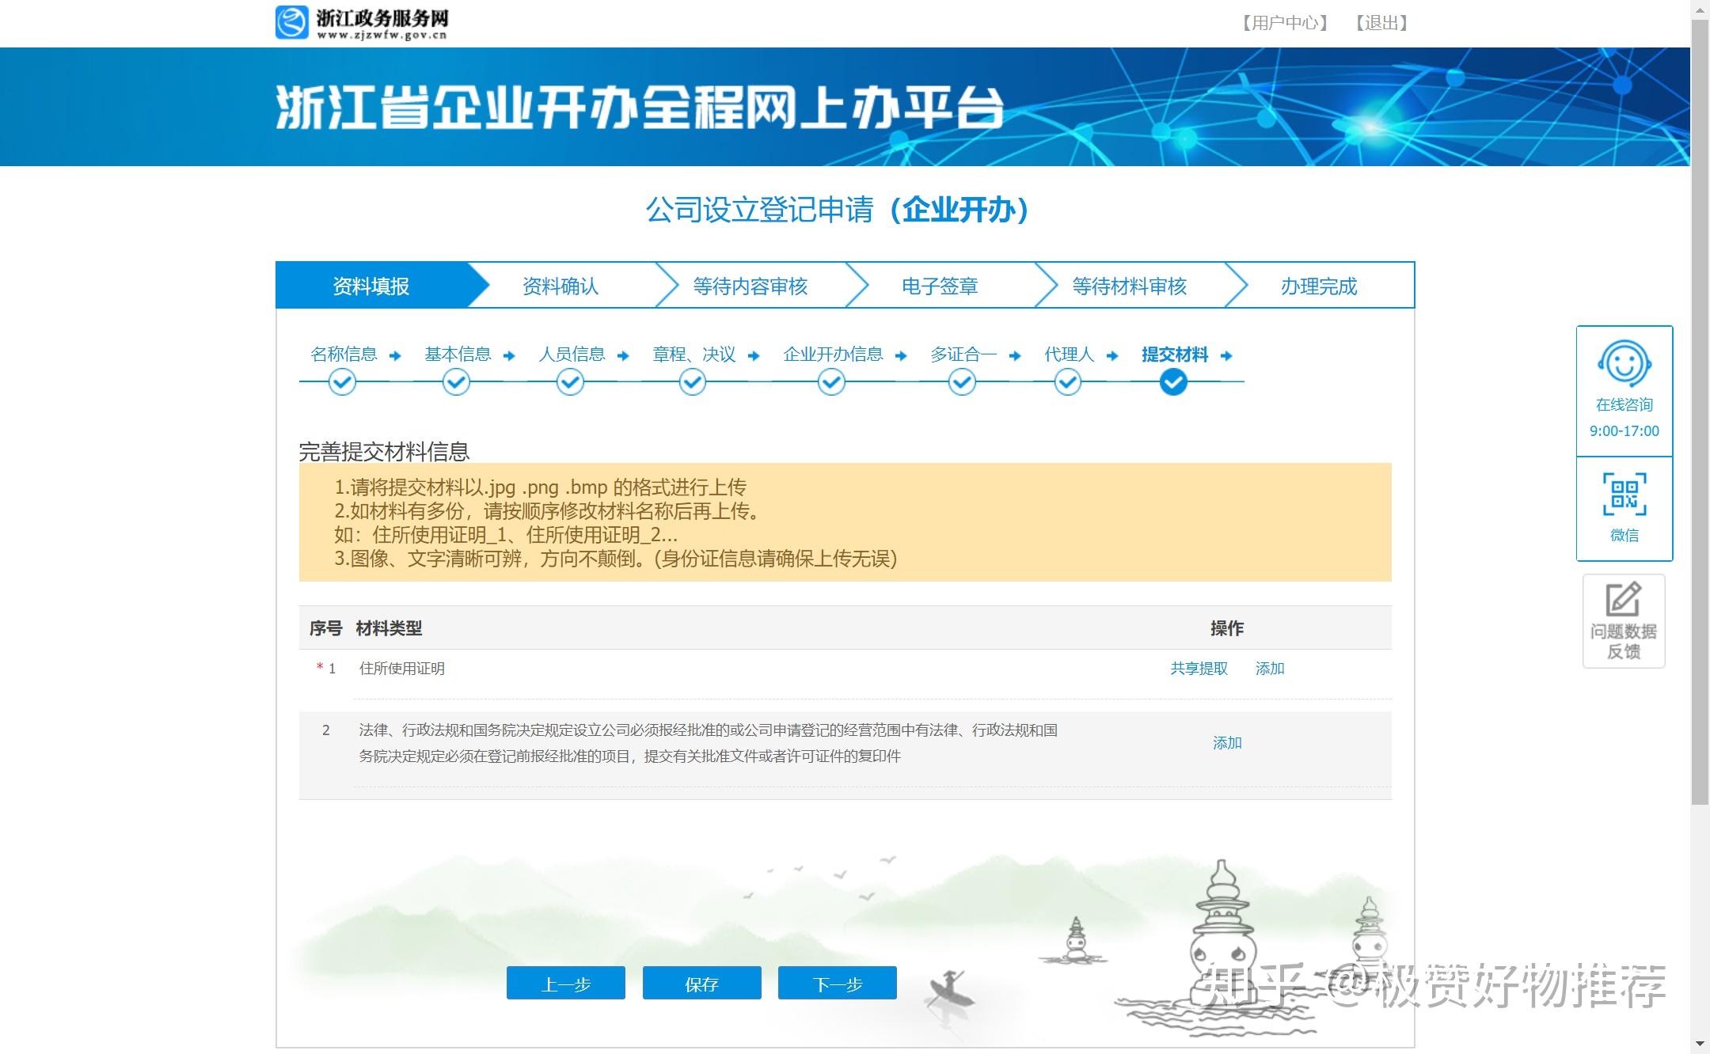This screenshot has height=1054, width=1710.
Task: Click 添加 for the approval documents row
Action: [x=1227, y=743]
